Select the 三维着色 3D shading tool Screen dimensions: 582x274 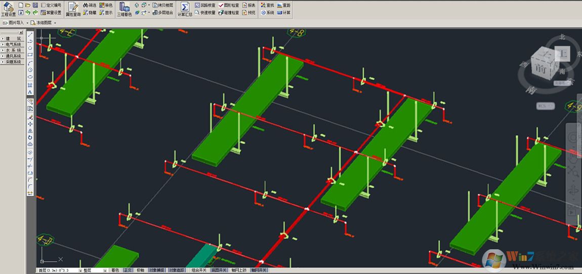click(x=124, y=9)
